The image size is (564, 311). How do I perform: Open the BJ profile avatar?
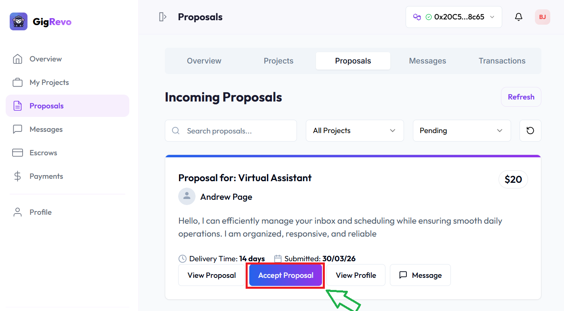[542, 17]
